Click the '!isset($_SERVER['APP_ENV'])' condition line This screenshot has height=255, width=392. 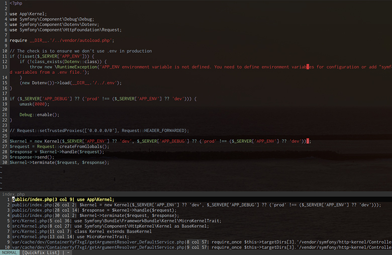[x=52, y=56]
